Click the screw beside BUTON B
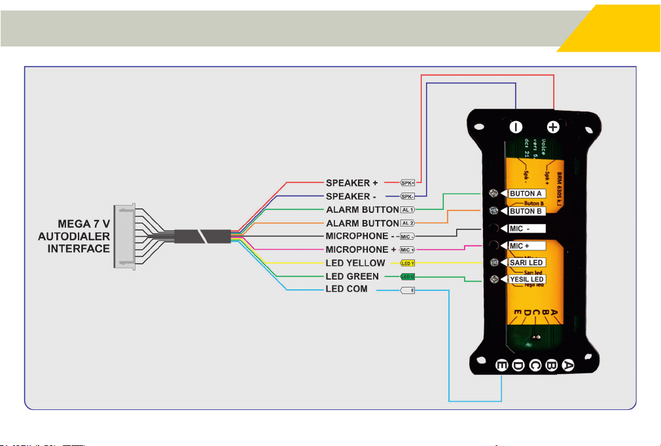The height and width of the screenshot is (446, 661). (x=493, y=210)
